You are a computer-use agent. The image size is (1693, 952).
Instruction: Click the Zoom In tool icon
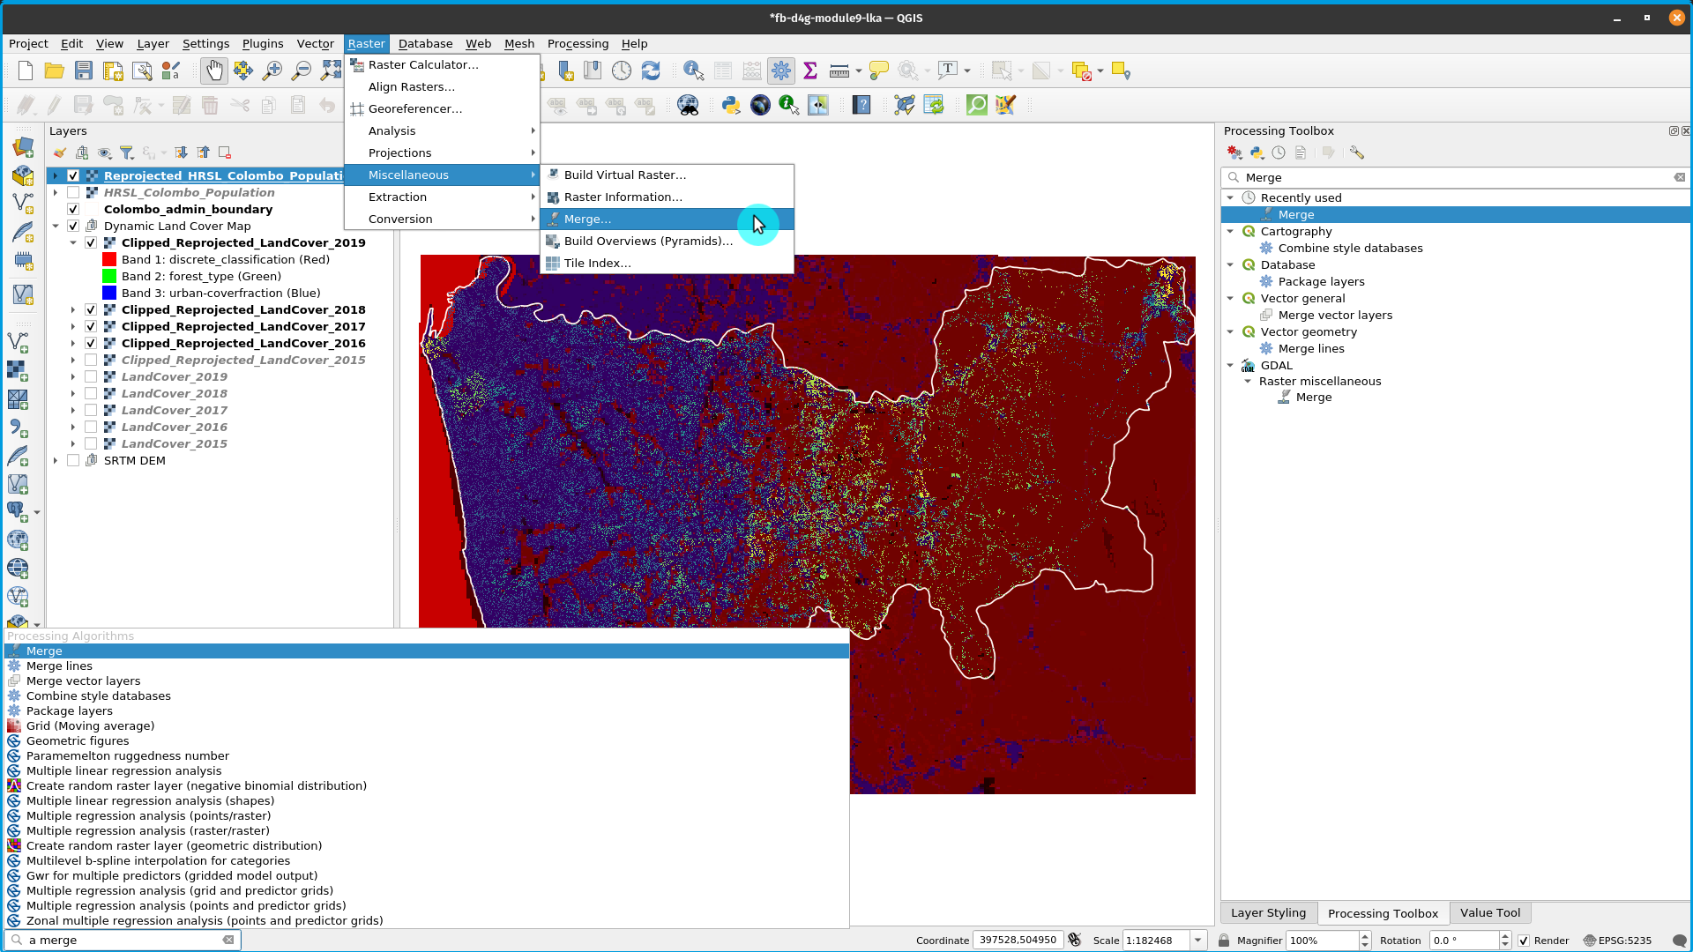tap(271, 71)
